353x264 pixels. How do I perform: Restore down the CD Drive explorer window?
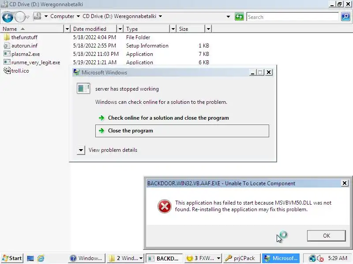(x=339, y=4)
